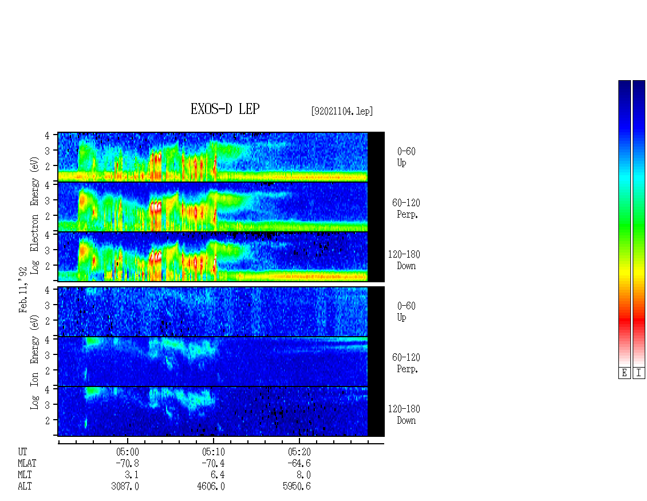This screenshot has height=501, width=647.
Task: Click the MLAT value -70.8
Action: pos(127,463)
